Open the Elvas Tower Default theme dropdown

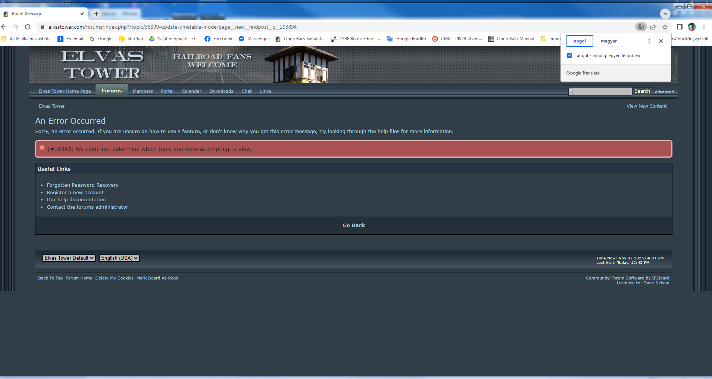click(x=69, y=258)
